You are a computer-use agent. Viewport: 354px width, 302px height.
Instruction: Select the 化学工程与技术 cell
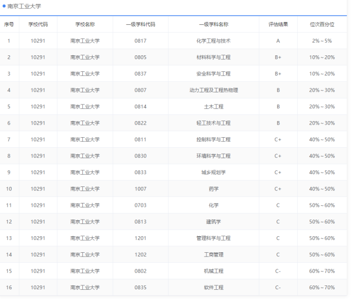(214, 41)
